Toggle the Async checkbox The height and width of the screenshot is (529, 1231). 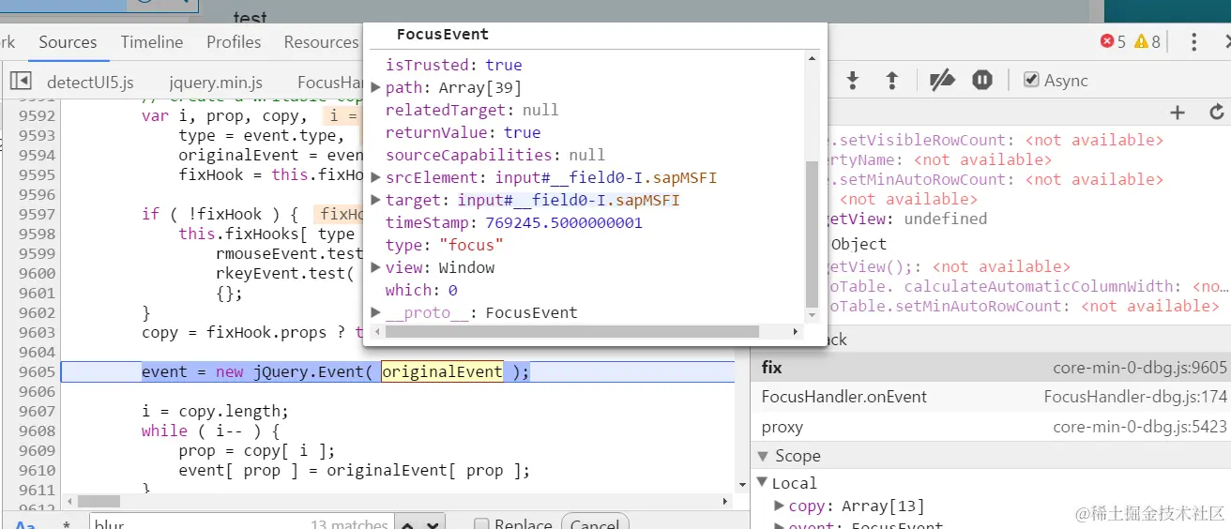point(1031,80)
